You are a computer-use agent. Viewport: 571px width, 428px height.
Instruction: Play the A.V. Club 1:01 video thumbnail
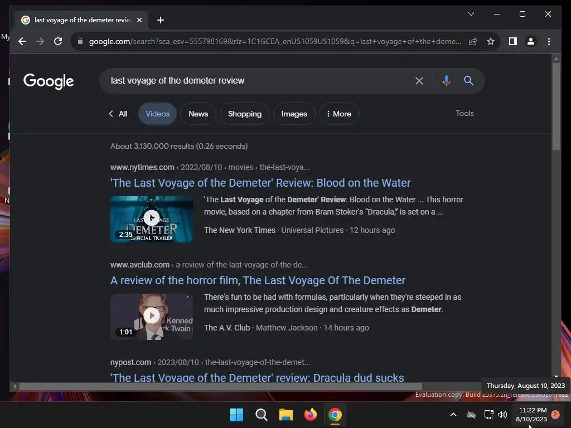[152, 317]
